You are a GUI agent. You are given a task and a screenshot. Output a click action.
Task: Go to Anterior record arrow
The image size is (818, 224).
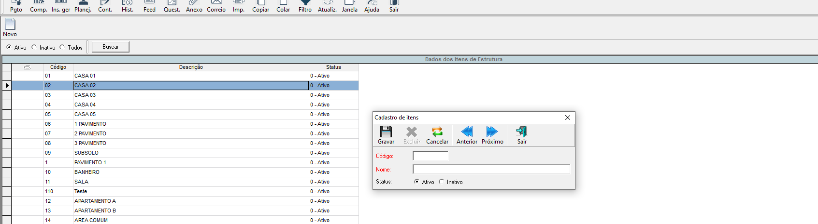click(x=467, y=132)
